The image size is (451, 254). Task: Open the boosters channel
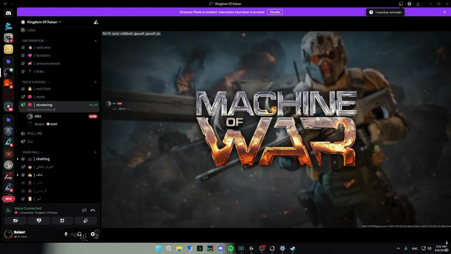coord(59,55)
